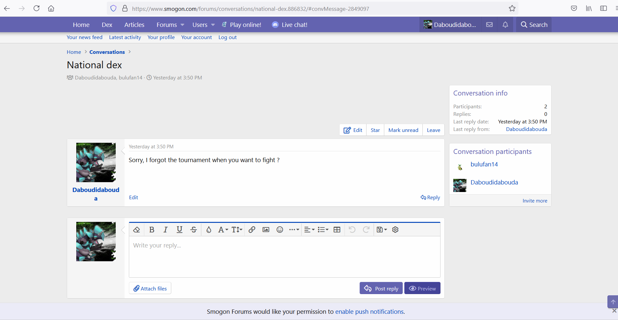Open the list type dropdown
Screen dimensions: 618x320
click(x=323, y=230)
